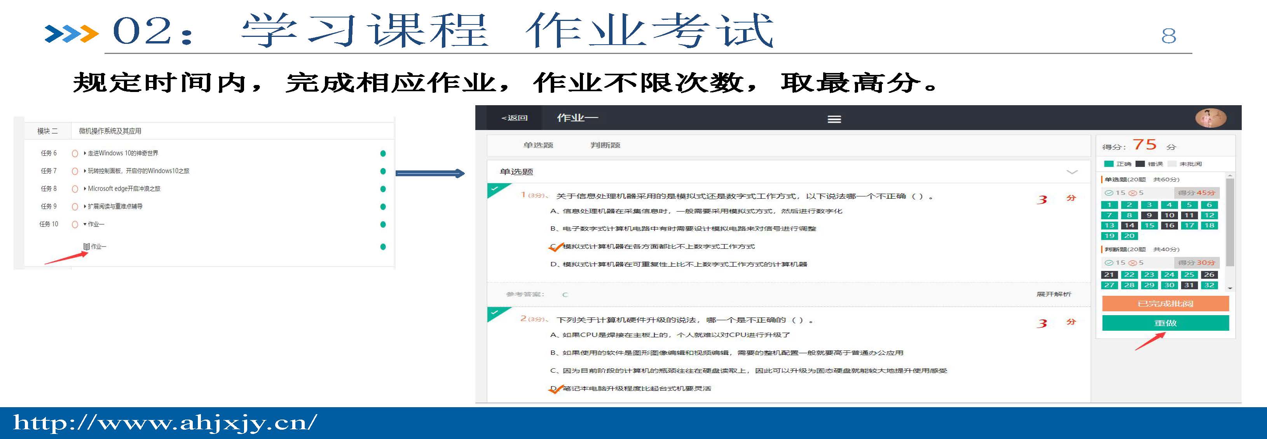The height and width of the screenshot is (439, 1267).
Task: Jump to question 10 in answer grid
Action: click(x=1169, y=215)
